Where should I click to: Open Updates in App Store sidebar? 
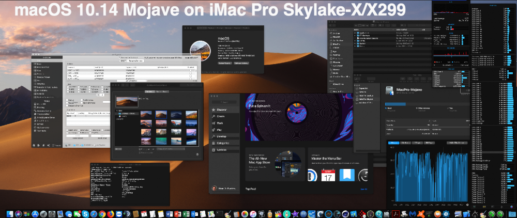click(225, 150)
